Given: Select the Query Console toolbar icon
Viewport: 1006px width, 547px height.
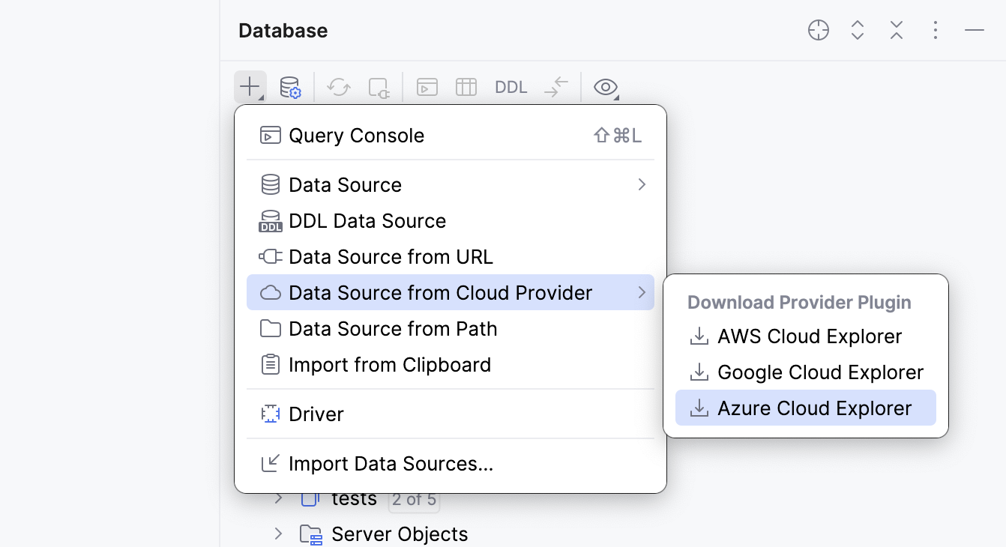Looking at the screenshot, I should (x=427, y=86).
